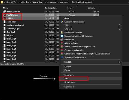Image resolution: width=129 pixels, height=100 pixels.
Task: Open breadcrumb chevron after Main (D:)
Action: (x=30, y=2)
